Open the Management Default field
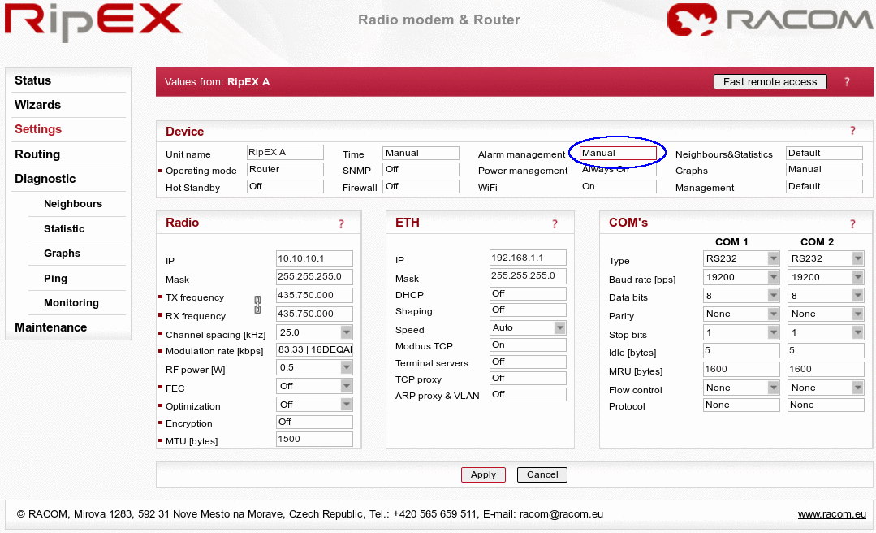The width and height of the screenshot is (876, 533). click(x=824, y=186)
